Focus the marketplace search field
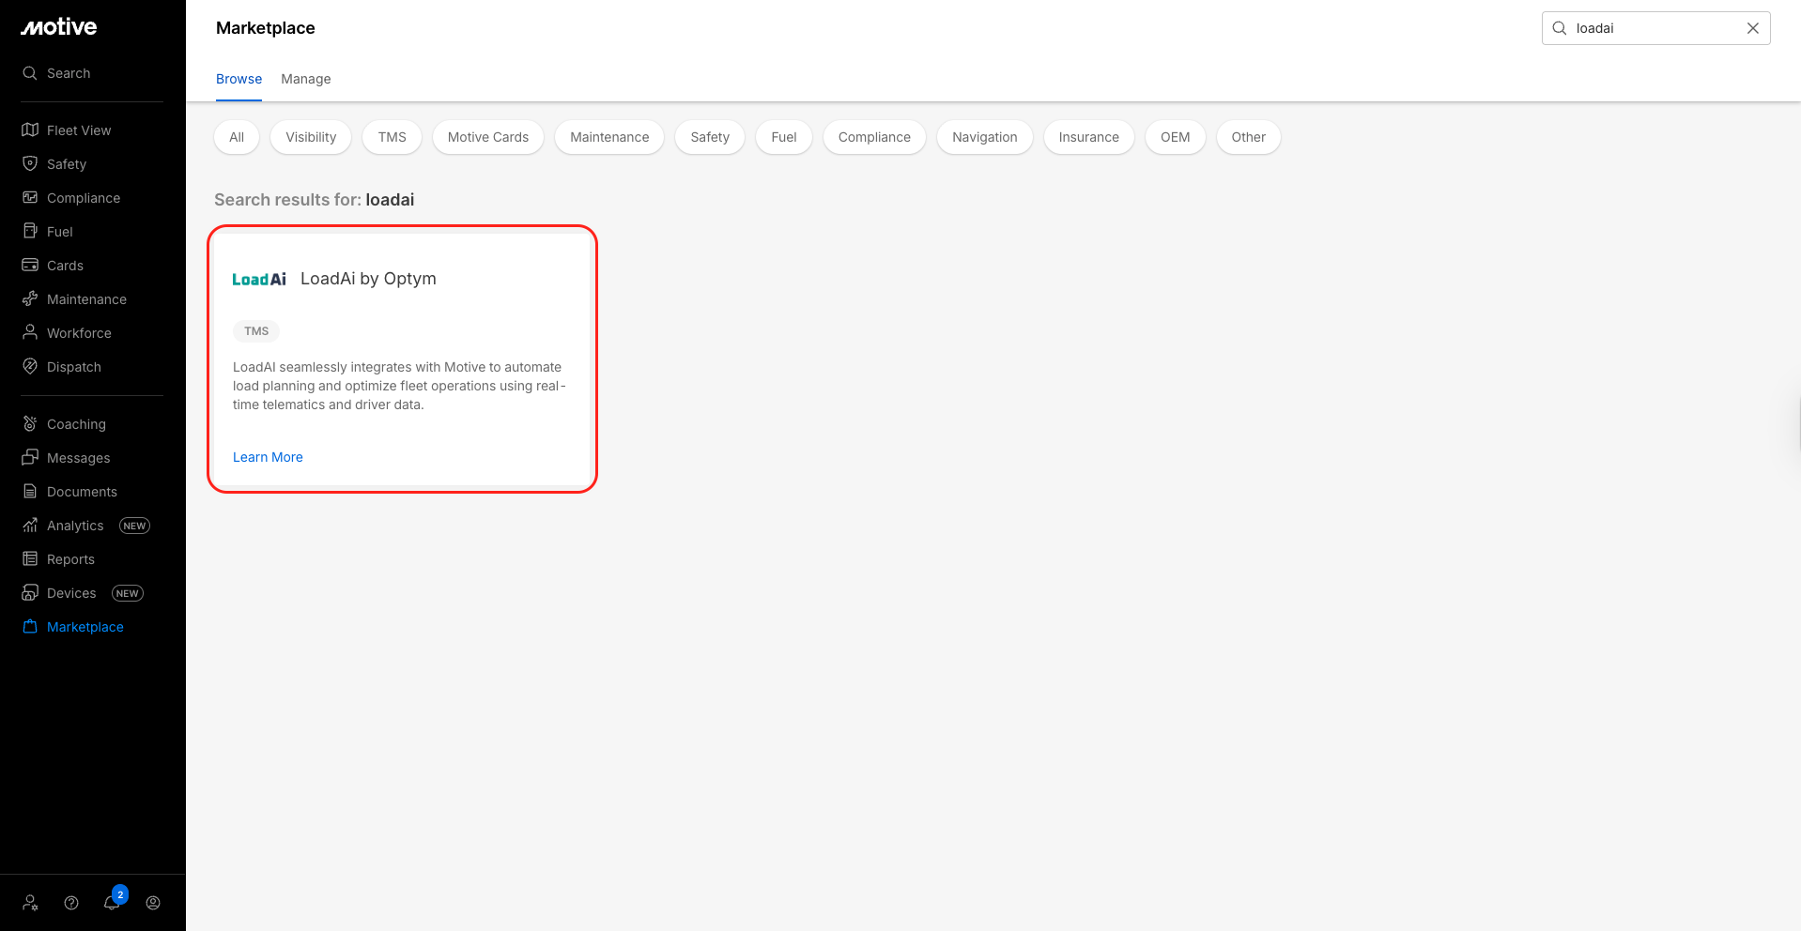The image size is (1801, 931). (1656, 28)
